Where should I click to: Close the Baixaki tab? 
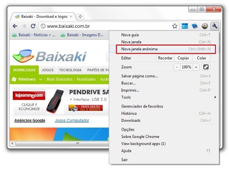[71, 17]
